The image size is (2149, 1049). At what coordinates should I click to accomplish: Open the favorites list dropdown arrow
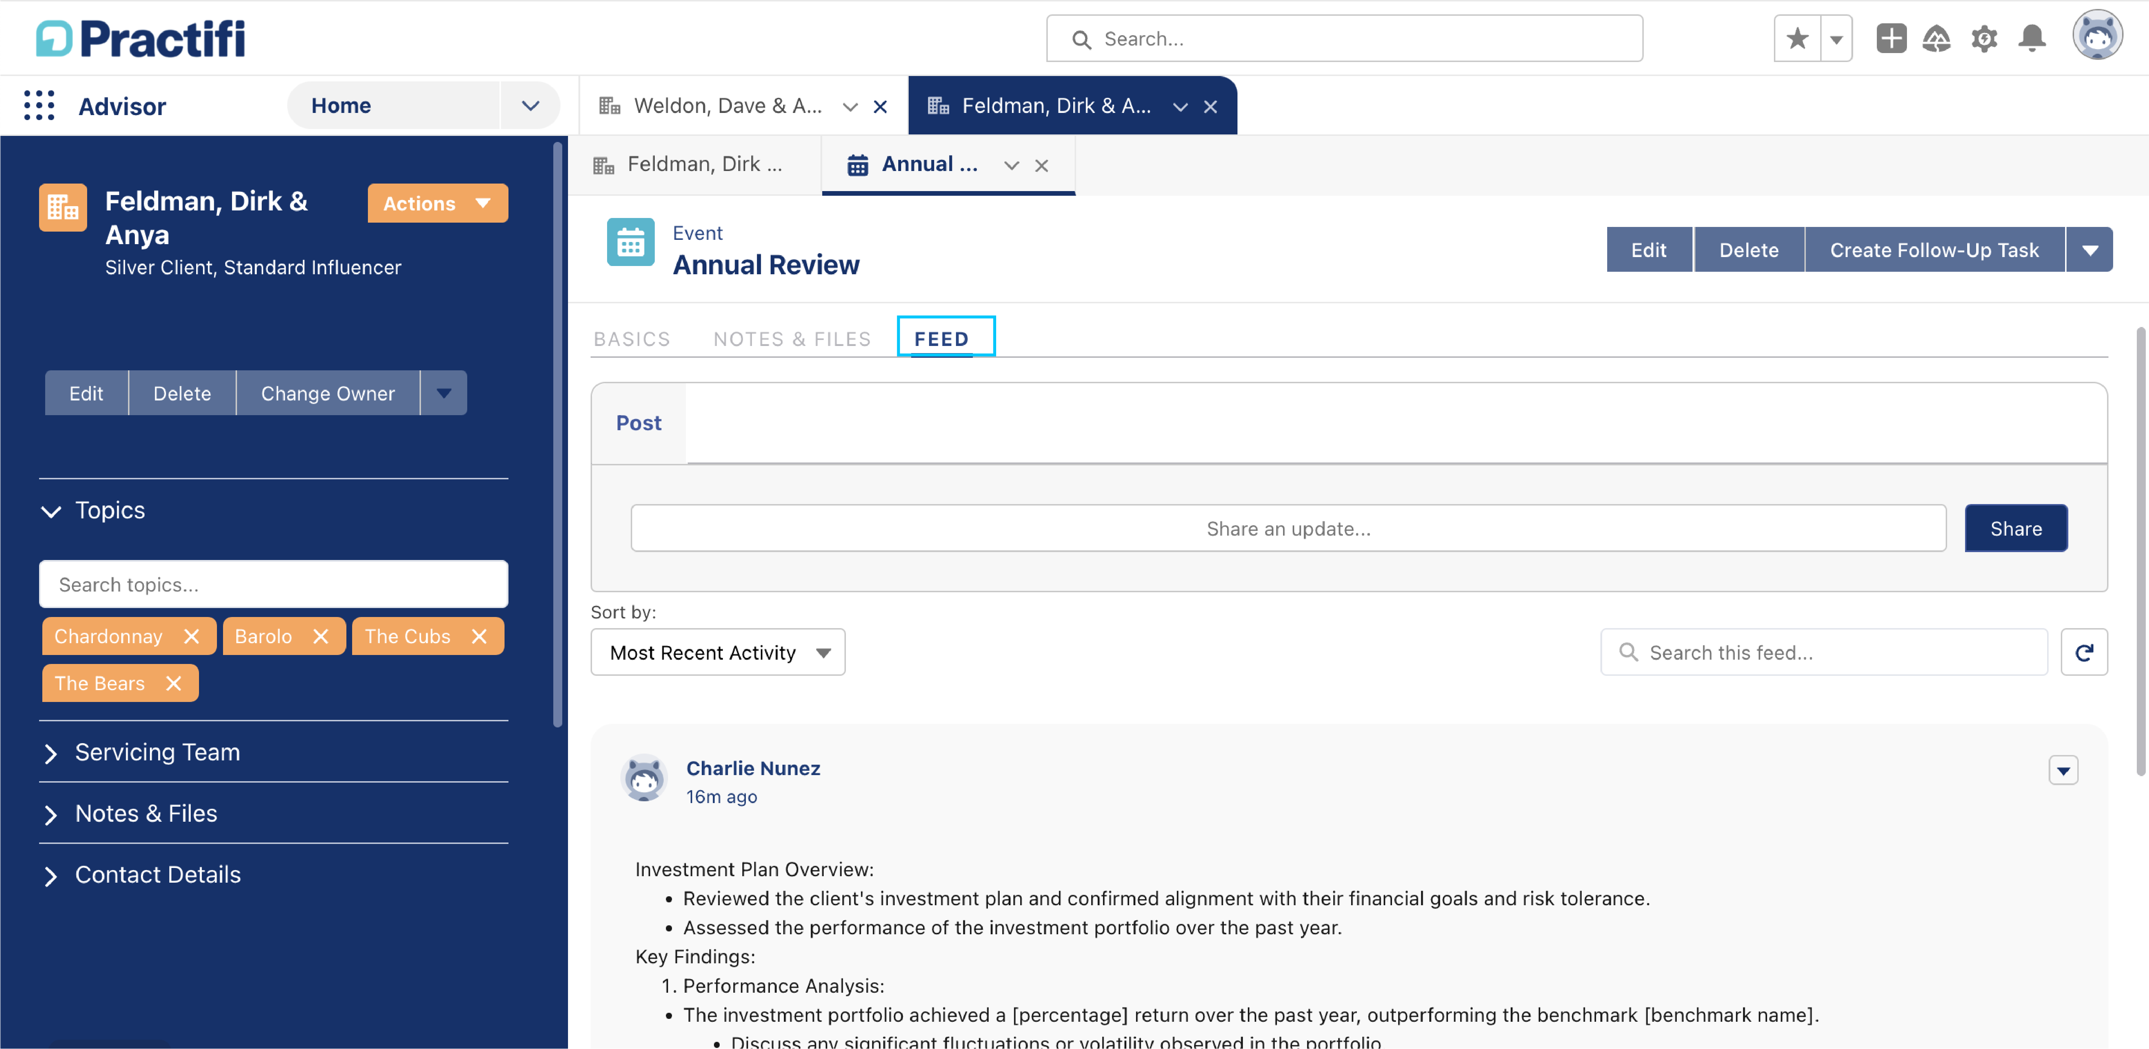point(1836,38)
